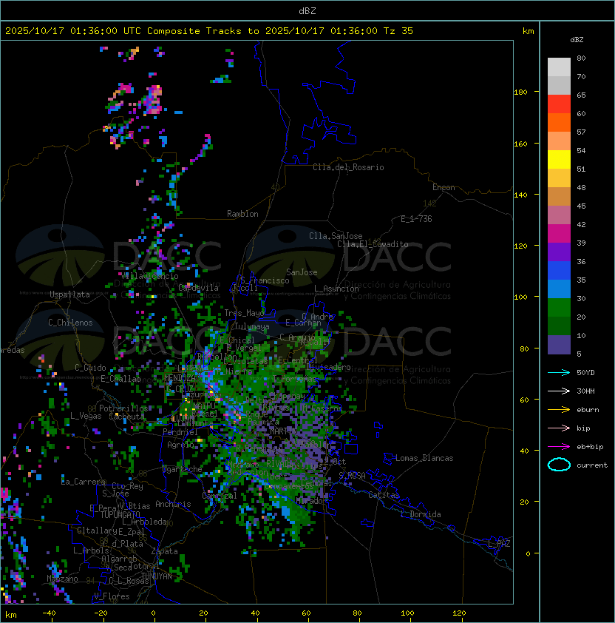Click the 'Carrizal' place label
The width and height of the screenshot is (615, 623).
[x=220, y=496]
